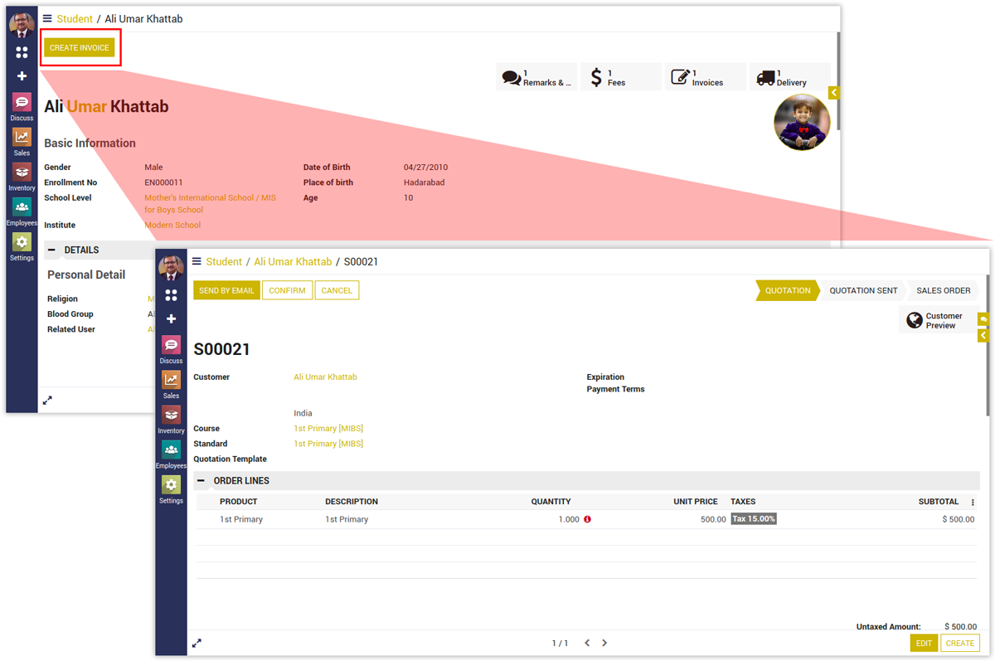Confirm the quotation S00021
Screen dimensions: 995x661
pos(287,290)
